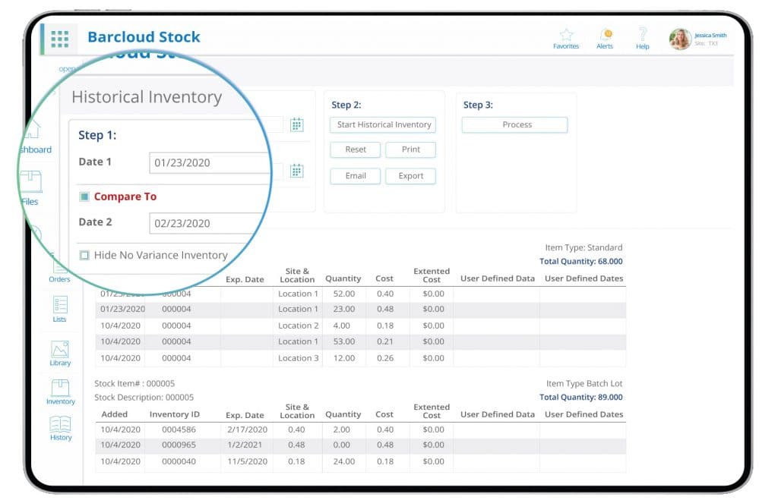Click the Email button

coord(356,176)
